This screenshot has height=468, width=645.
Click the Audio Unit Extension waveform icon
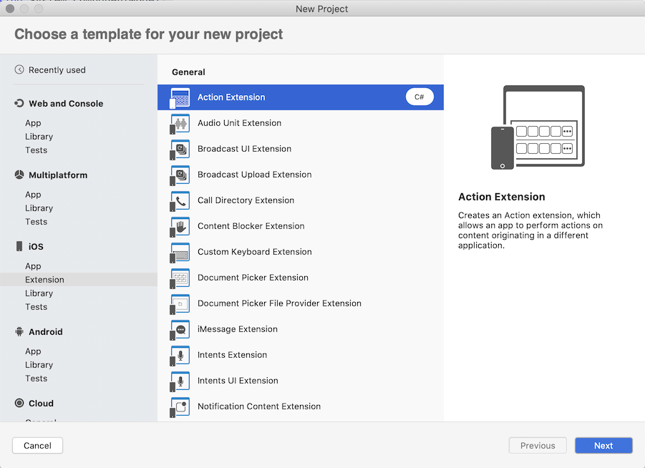[x=180, y=123]
